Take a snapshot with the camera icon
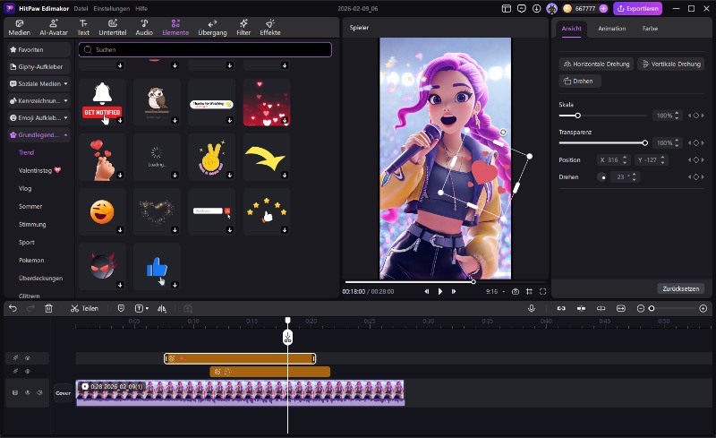Image resolution: width=716 pixels, height=438 pixels. click(x=516, y=291)
